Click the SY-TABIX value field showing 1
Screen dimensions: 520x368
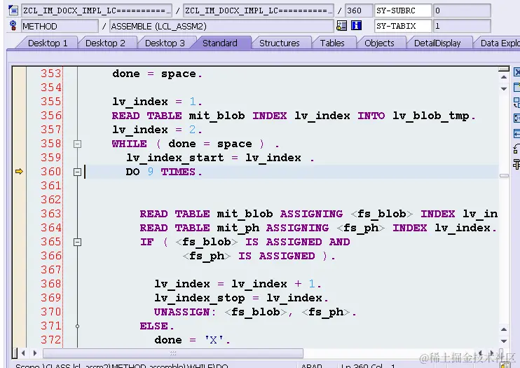[x=462, y=26]
